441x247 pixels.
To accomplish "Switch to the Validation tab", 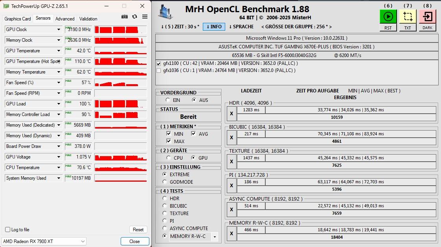I will (88, 19).
